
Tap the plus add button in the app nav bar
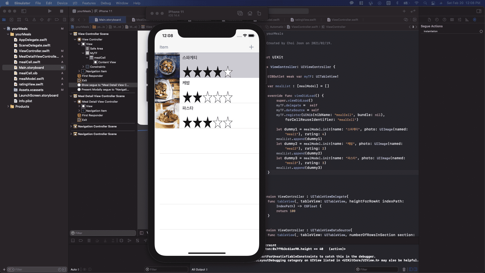(x=251, y=47)
